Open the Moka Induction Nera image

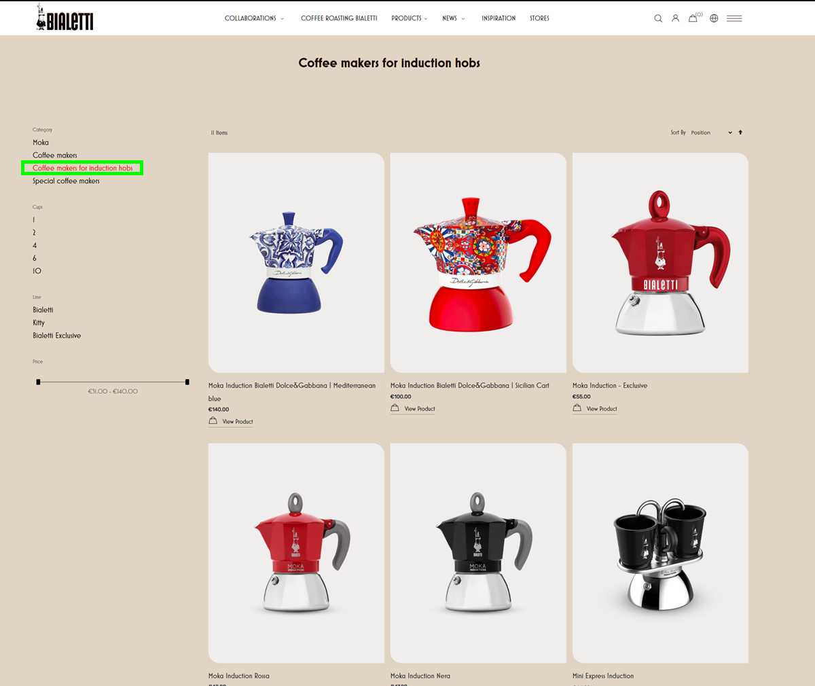(x=478, y=553)
